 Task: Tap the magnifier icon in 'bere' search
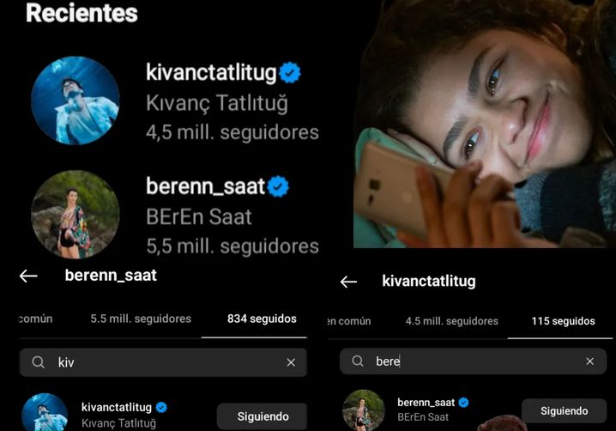tap(358, 361)
